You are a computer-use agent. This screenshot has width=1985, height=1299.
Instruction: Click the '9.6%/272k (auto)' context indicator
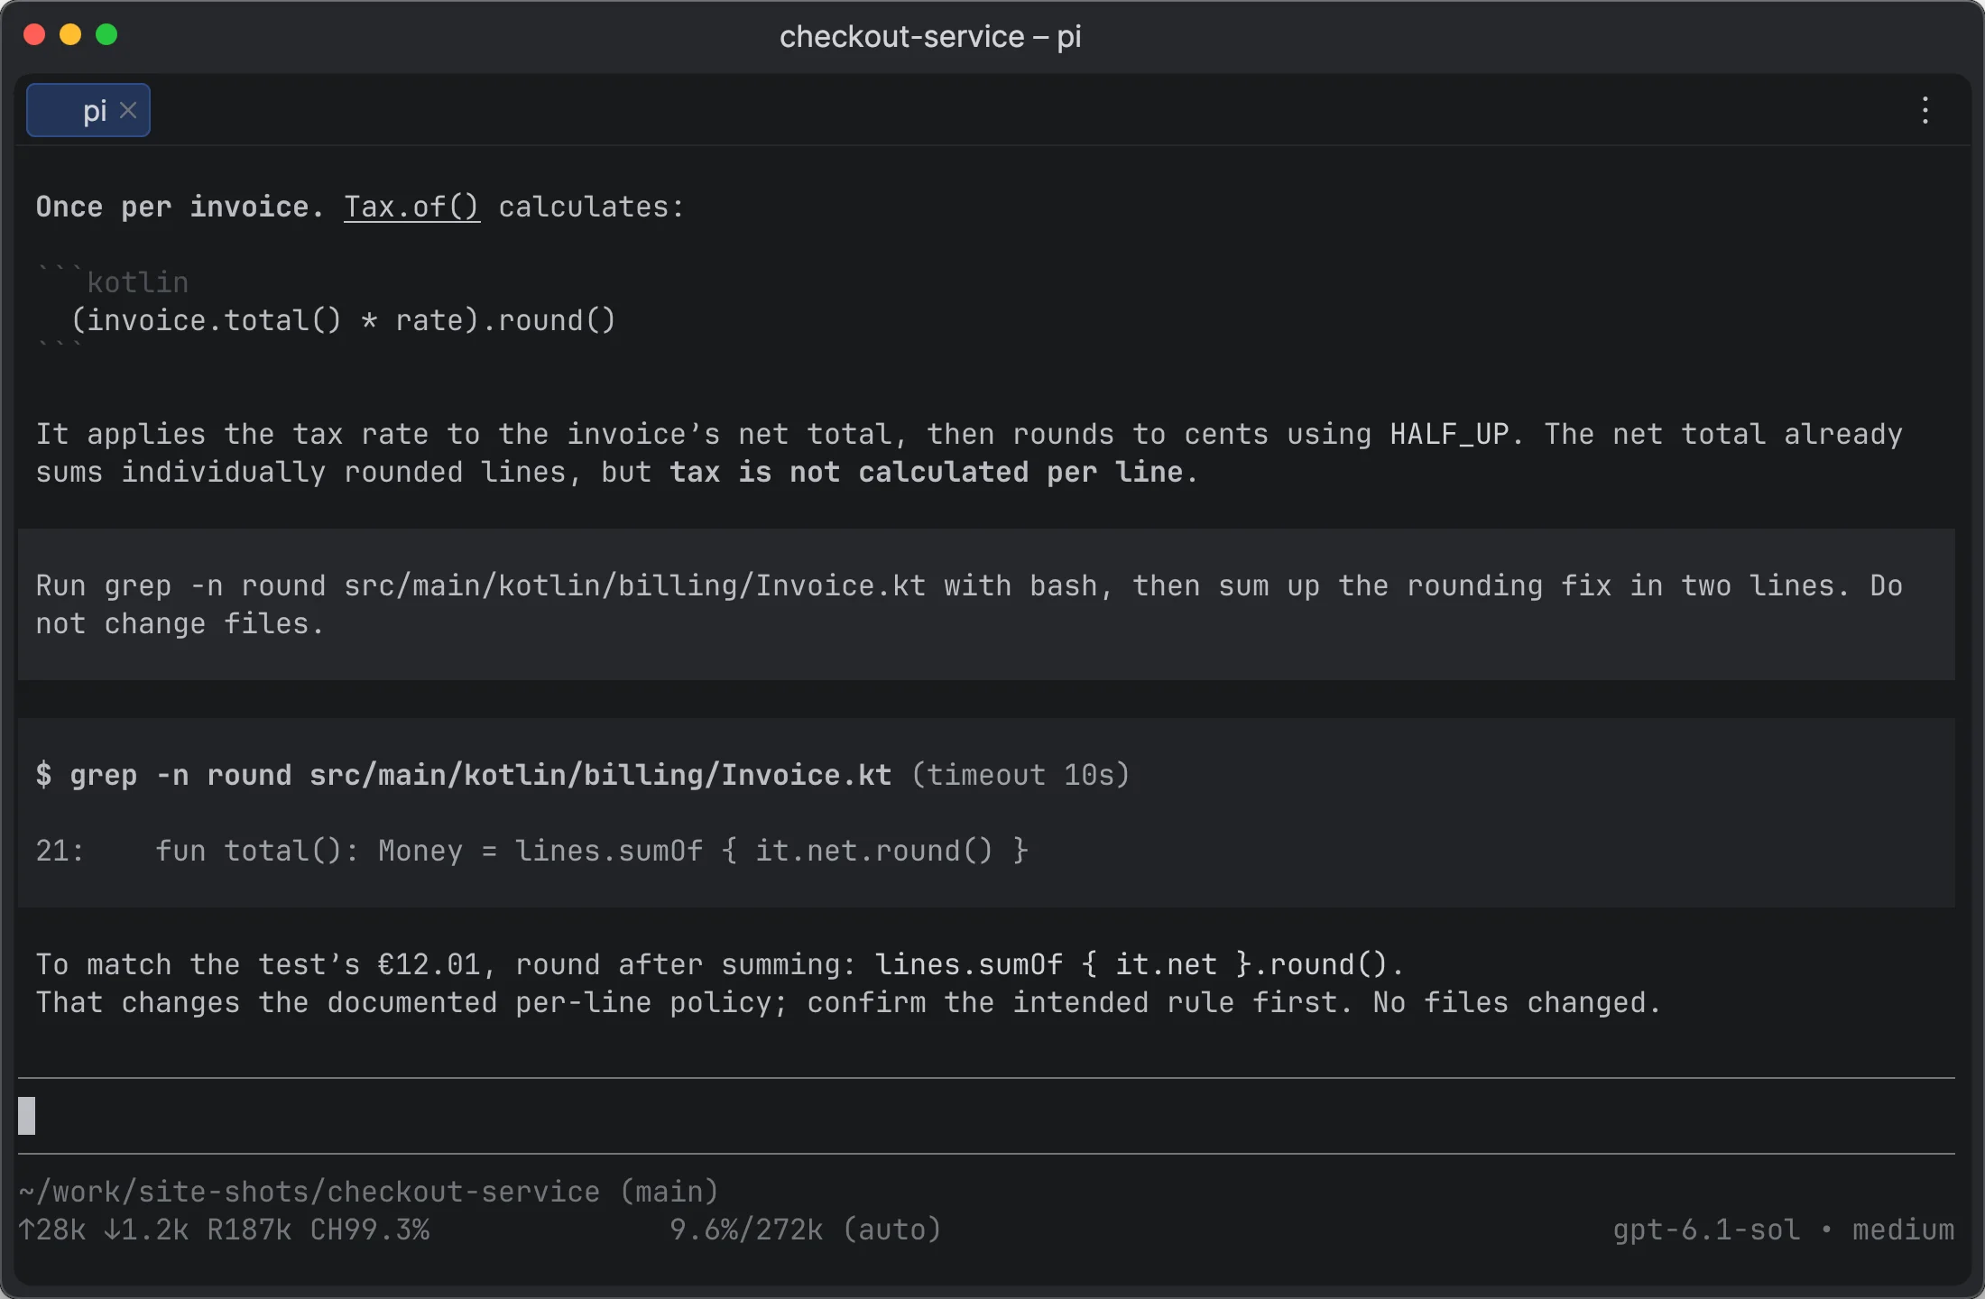tap(806, 1230)
